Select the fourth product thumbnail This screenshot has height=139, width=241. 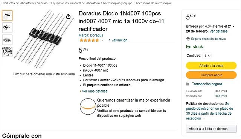(7, 52)
